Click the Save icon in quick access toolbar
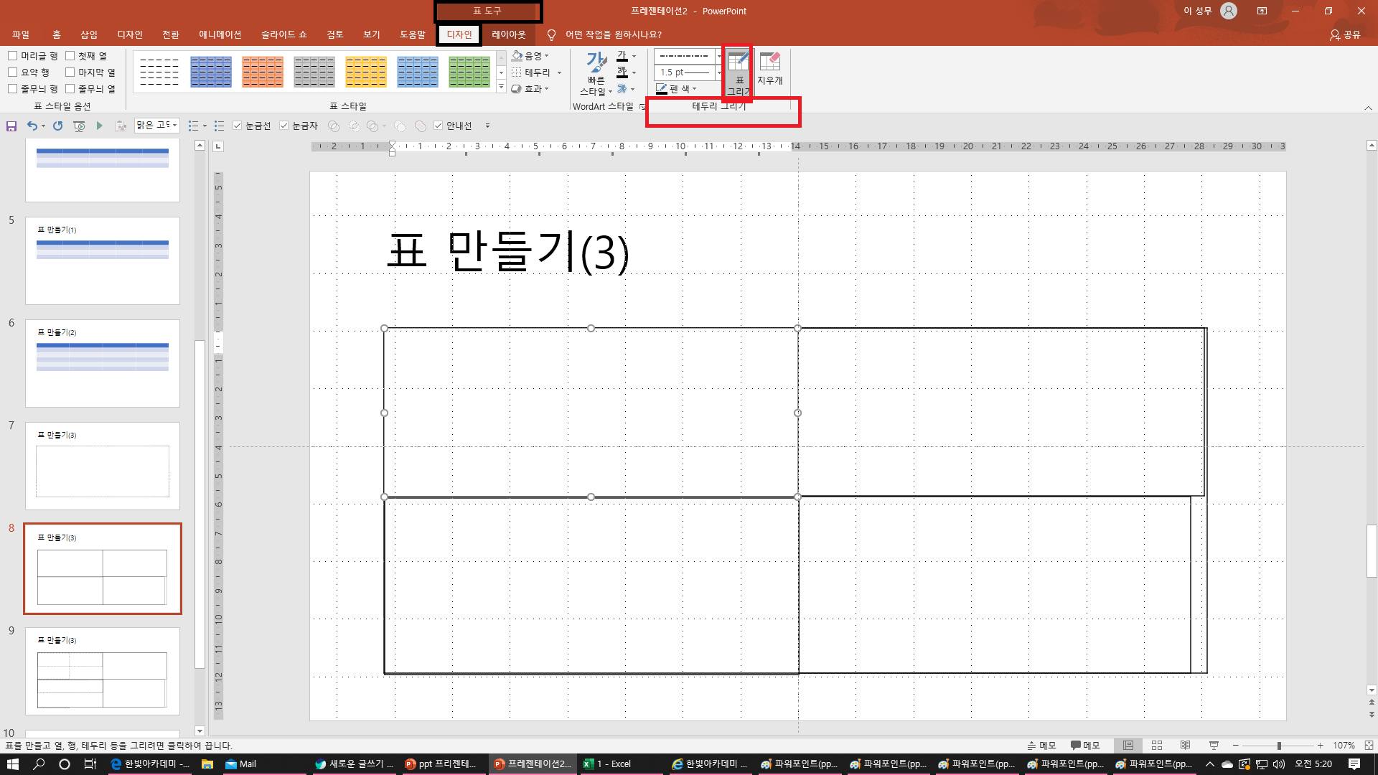This screenshot has width=1378, height=775. (11, 126)
